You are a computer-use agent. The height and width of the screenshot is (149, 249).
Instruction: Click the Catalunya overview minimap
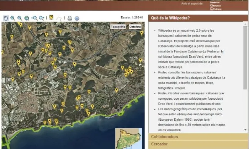point(129,139)
